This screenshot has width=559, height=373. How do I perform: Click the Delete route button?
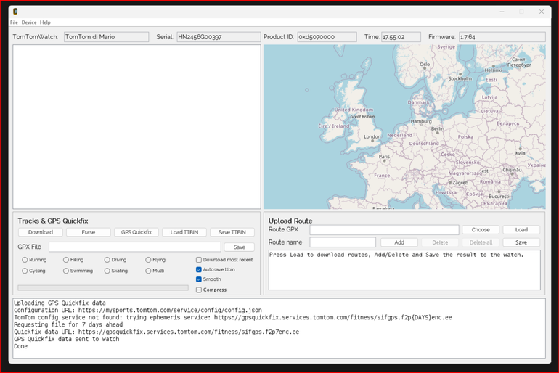(440, 242)
